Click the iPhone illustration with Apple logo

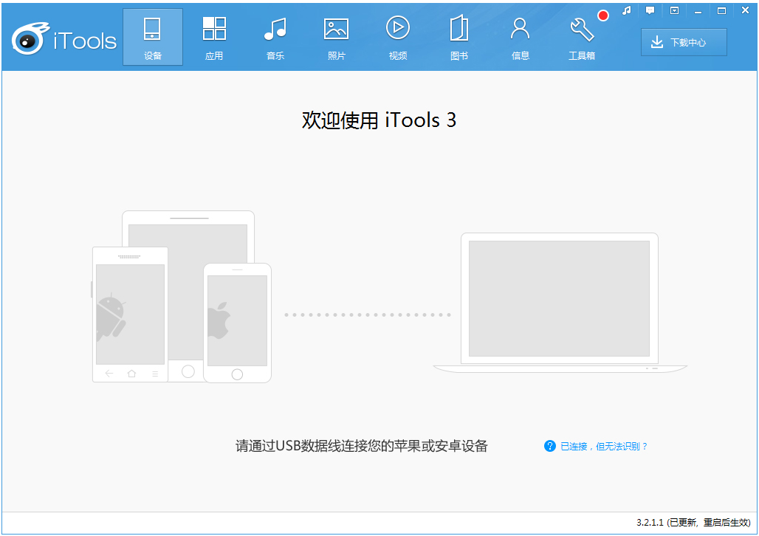(x=237, y=322)
